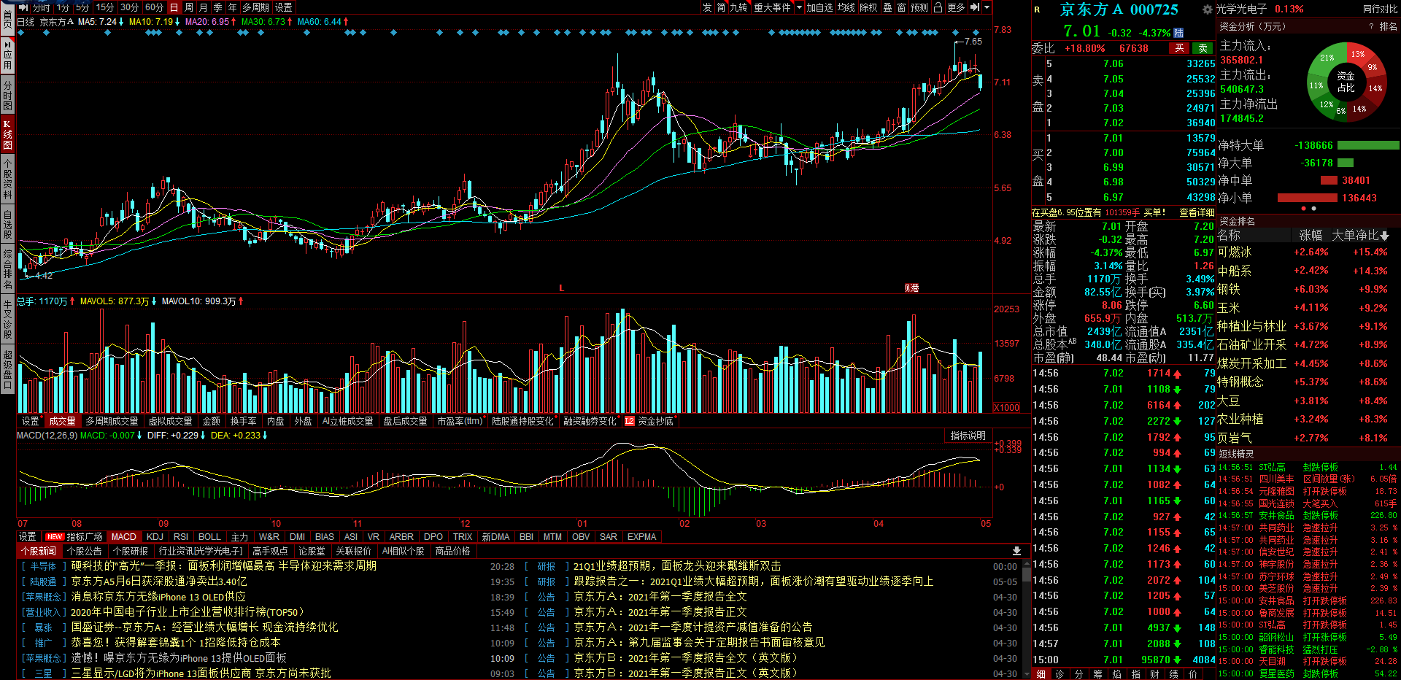1401x680 pixels.
Task: Open the 诊 diagnosis tab at bottom
Action: [x=1060, y=674]
